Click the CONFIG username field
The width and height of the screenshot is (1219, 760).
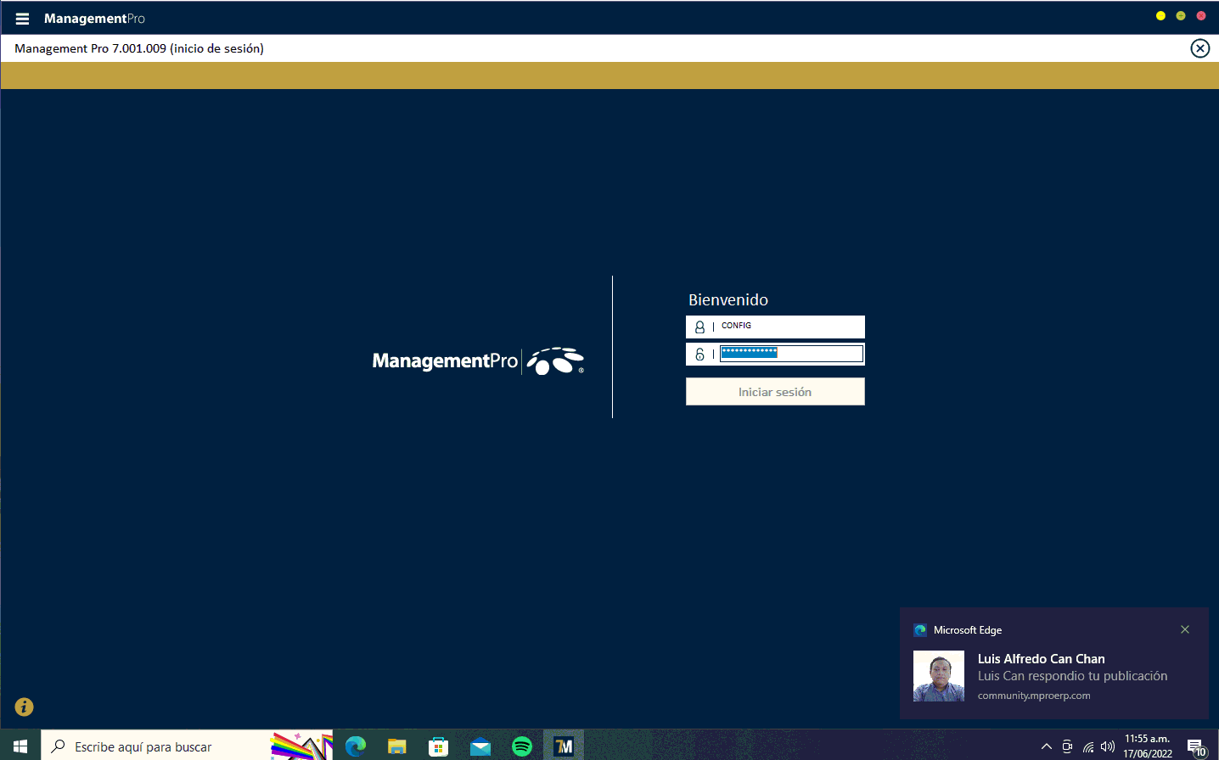789,327
